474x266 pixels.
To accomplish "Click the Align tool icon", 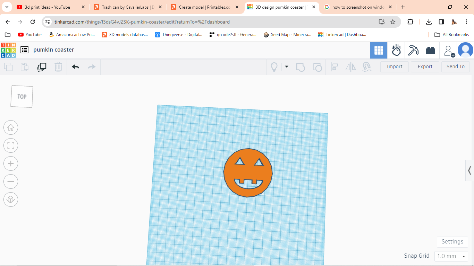I will point(335,67).
